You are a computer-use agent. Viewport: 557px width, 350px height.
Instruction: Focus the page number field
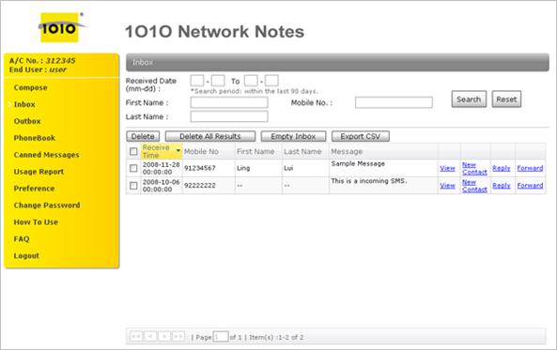[221, 337]
